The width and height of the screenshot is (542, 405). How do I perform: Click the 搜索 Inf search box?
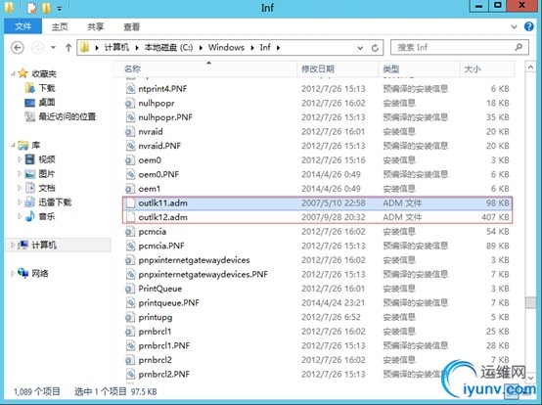[x=460, y=47]
